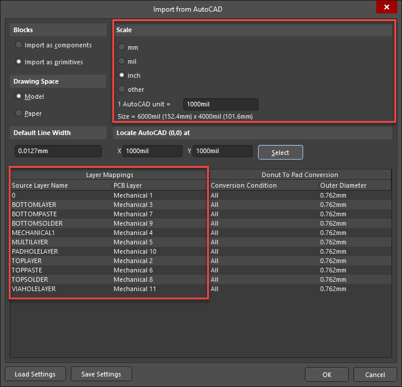
Task: Click the Y location field
Action: (x=222, y=151)
